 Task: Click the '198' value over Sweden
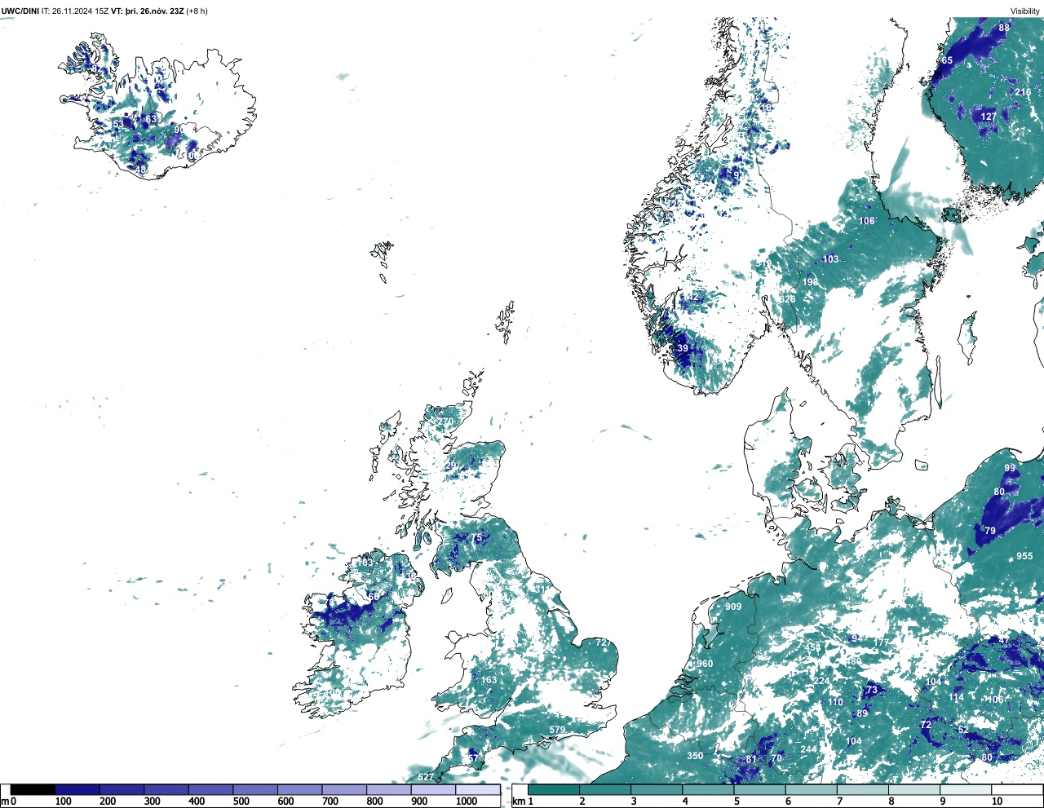click(810, 282)
